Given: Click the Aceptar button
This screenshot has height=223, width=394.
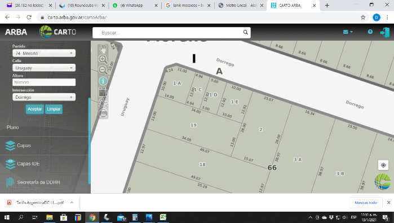Looking at the screenshot, I should point(35,109).
